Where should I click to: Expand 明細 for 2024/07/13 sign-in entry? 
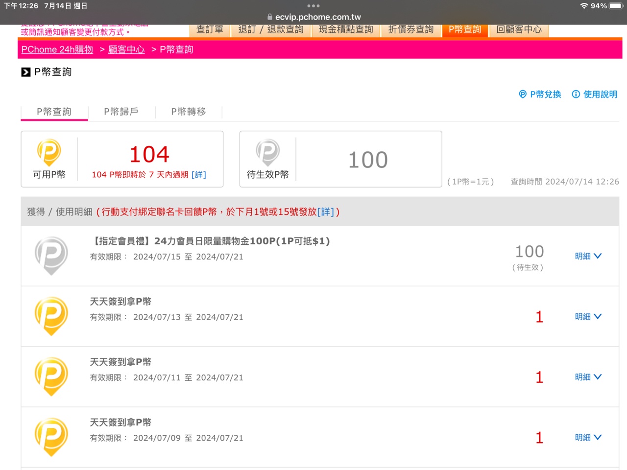point(588,317)
